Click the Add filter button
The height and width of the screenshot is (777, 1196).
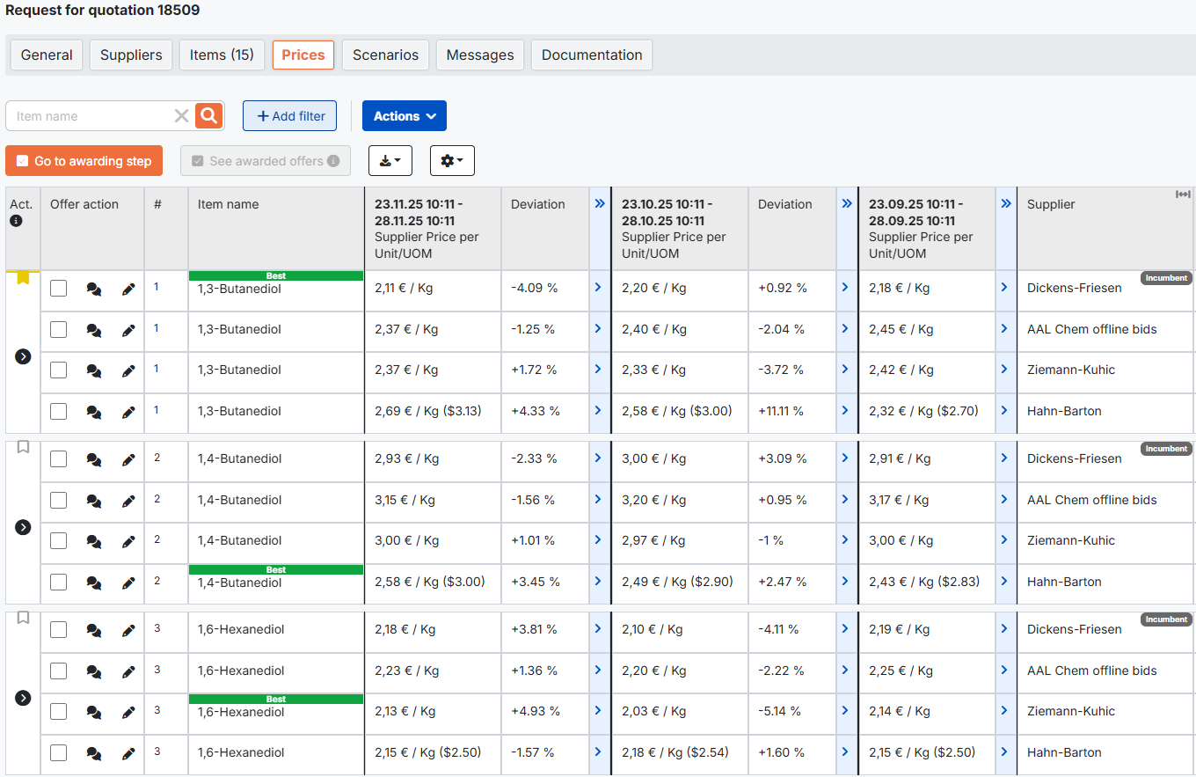tap(289, 116)
